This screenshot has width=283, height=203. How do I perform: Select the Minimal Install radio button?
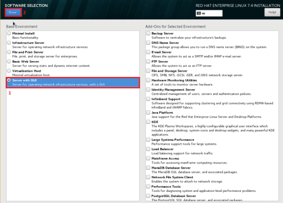pyautogui.click(x=9, y=33)
